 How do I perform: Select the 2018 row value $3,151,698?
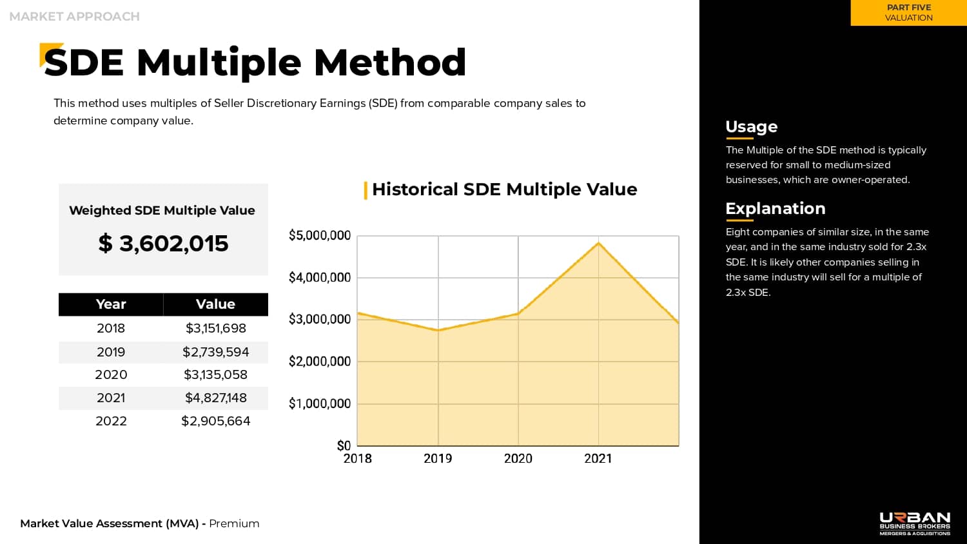[215, 328]
